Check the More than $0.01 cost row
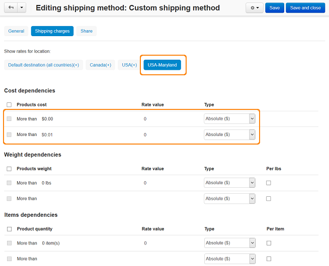 pyautogui.click(x=9, y=135)
